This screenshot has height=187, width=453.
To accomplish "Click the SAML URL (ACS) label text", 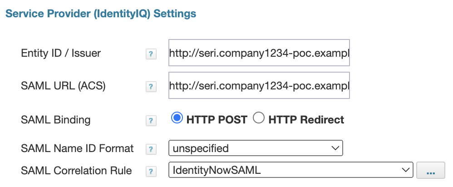I will point(63,85).
